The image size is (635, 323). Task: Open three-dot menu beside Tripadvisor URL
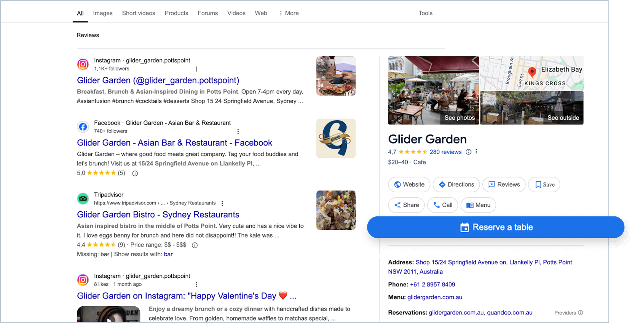click(x=222, y=203)
